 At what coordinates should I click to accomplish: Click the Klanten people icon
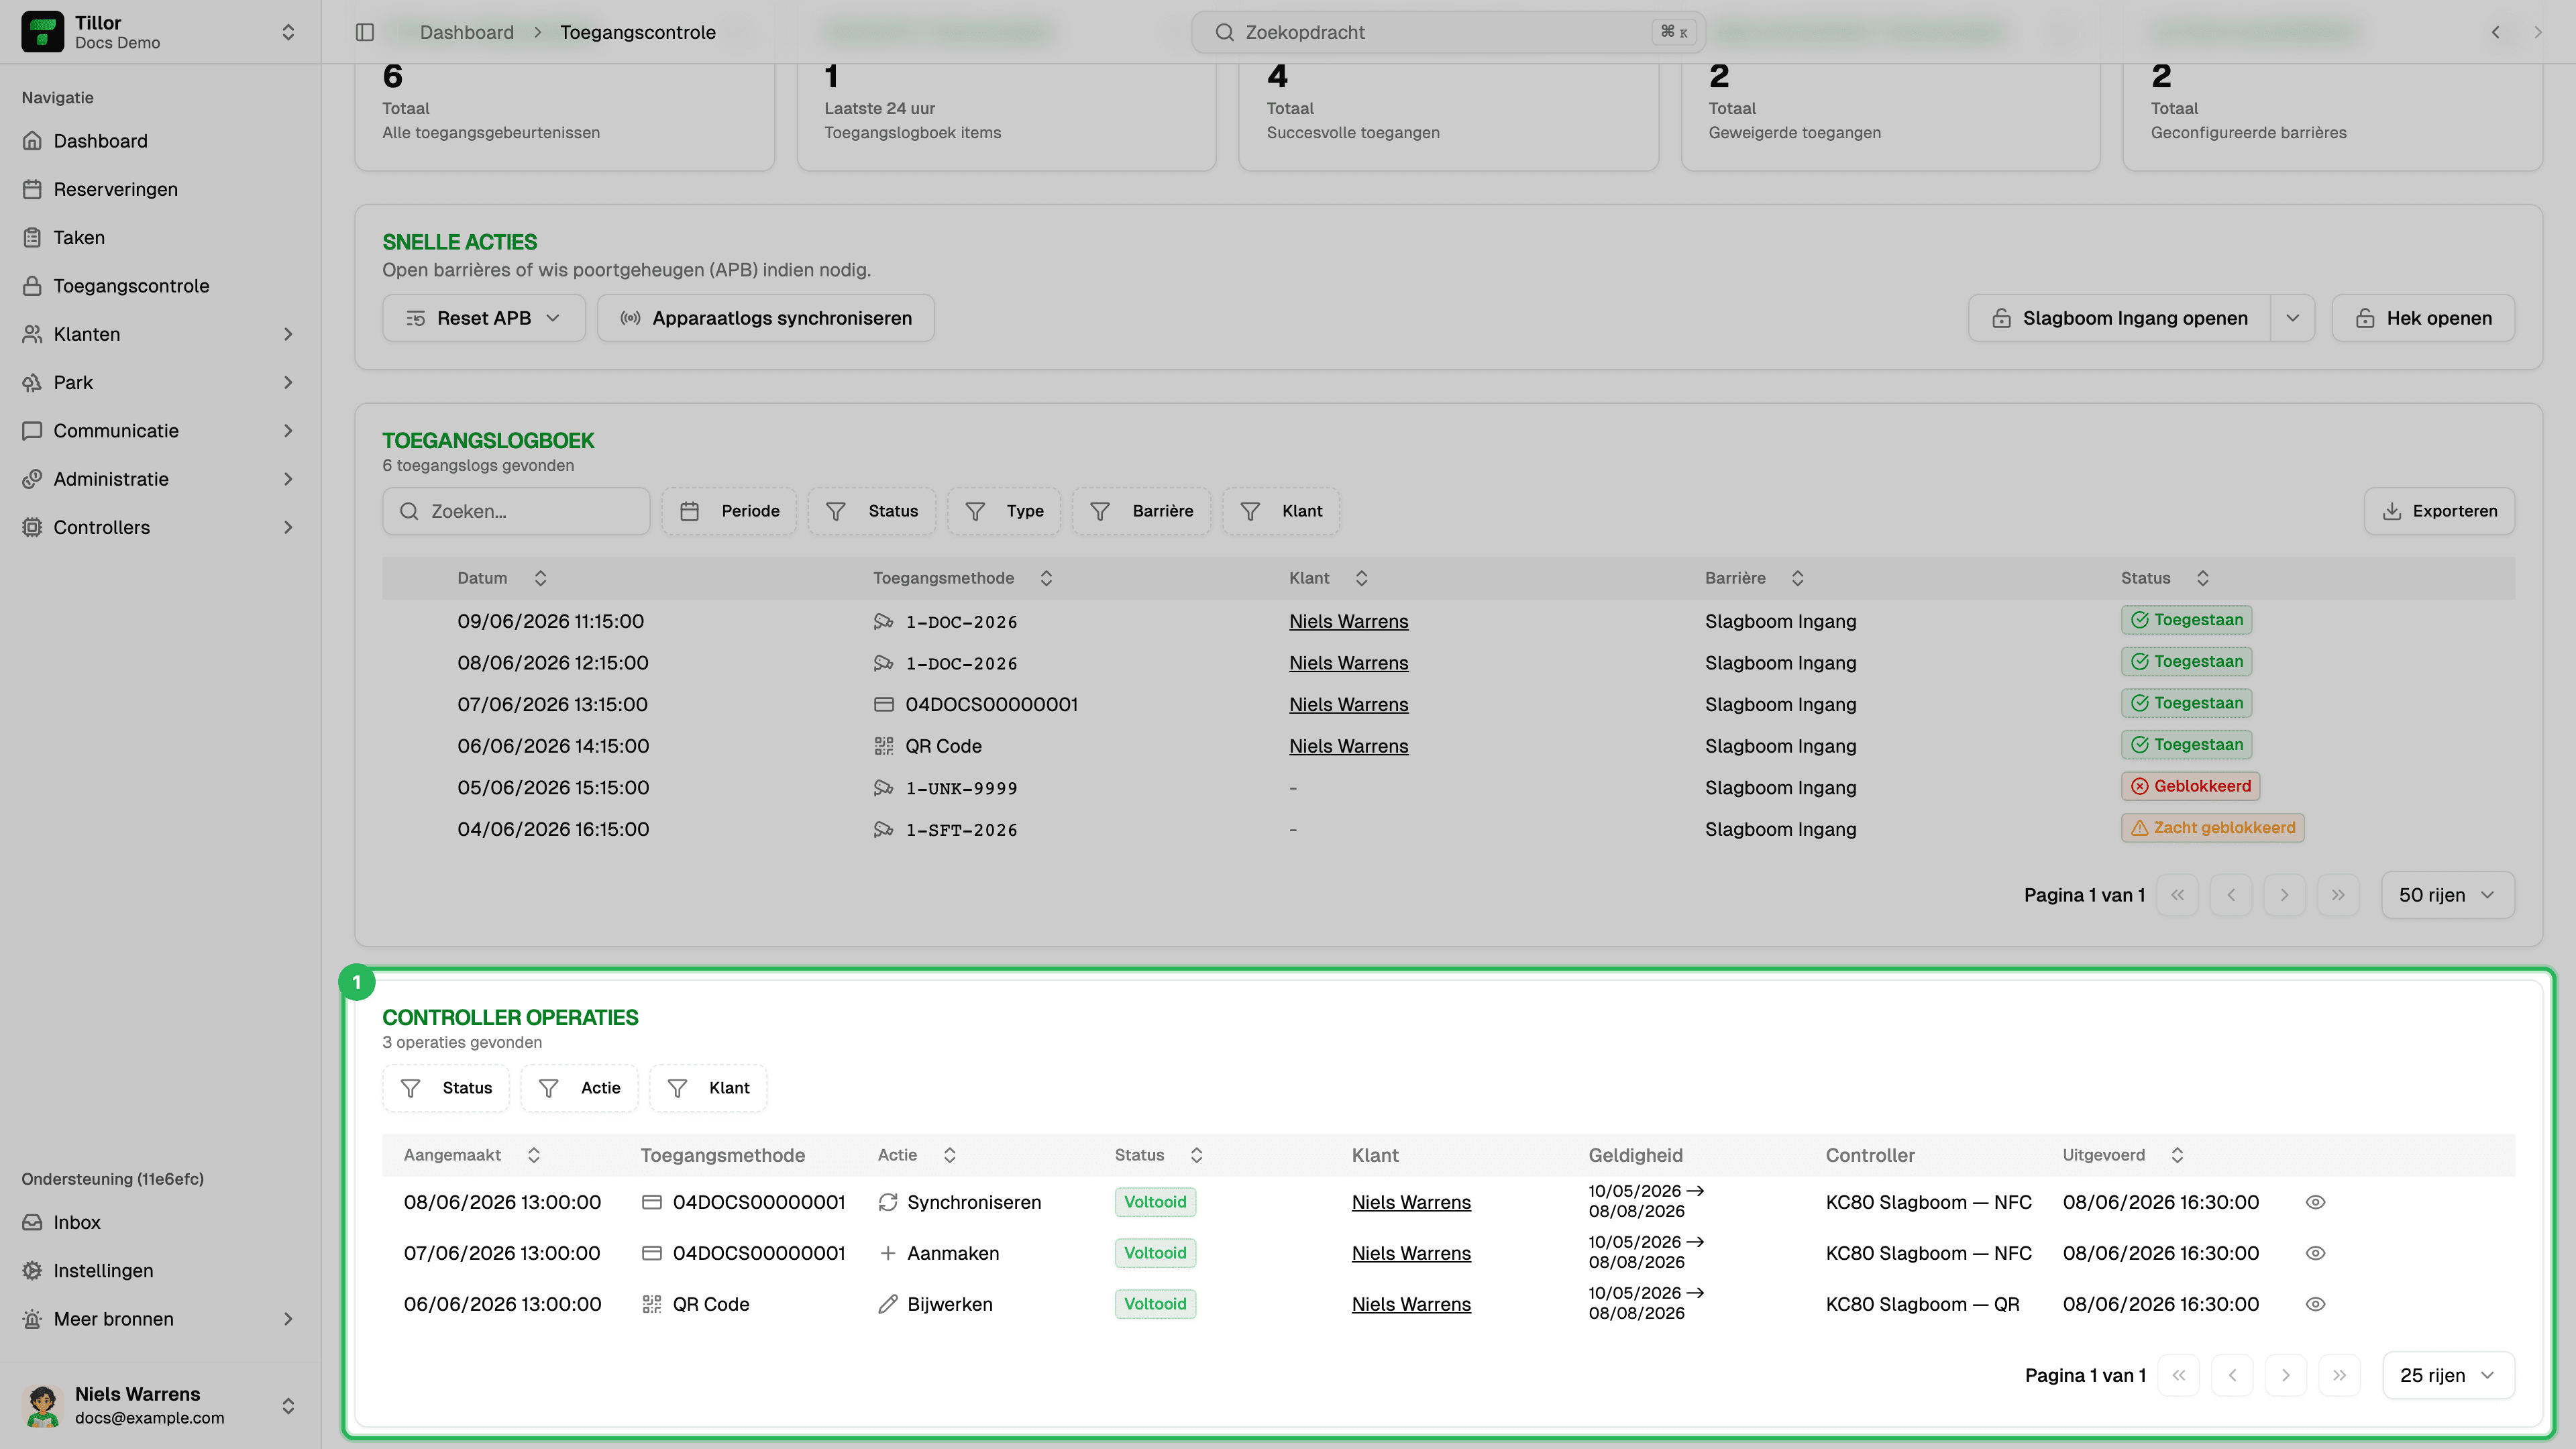pyautogui.click(x=32, y=334)
